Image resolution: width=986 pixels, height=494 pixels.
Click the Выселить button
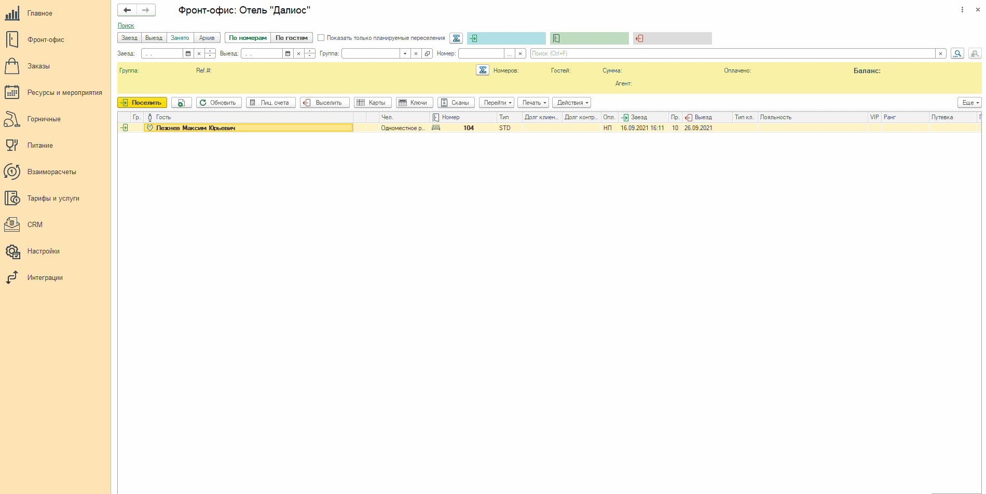tap(325, 103)
